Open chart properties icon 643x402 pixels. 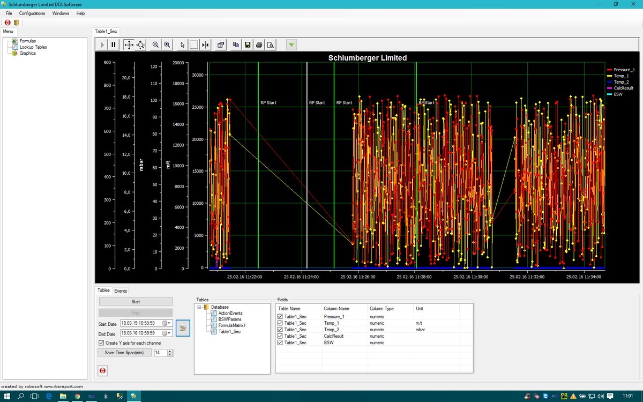tap(220, 45)
